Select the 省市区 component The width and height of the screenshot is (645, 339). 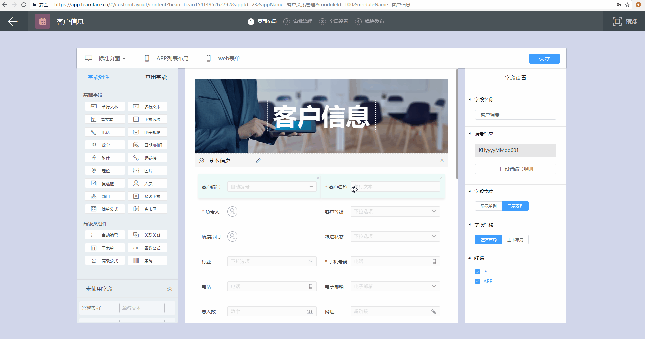pyautogui.click(x=148, y=209)
